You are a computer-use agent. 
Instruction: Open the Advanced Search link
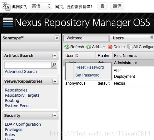pos(21,72)
